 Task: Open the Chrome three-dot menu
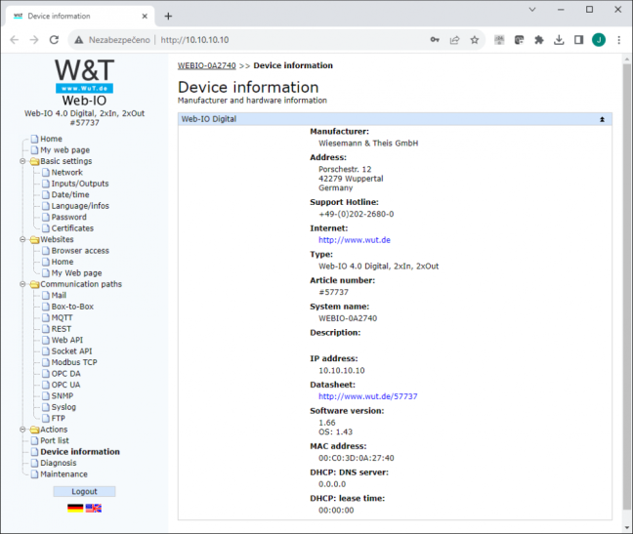619,39
